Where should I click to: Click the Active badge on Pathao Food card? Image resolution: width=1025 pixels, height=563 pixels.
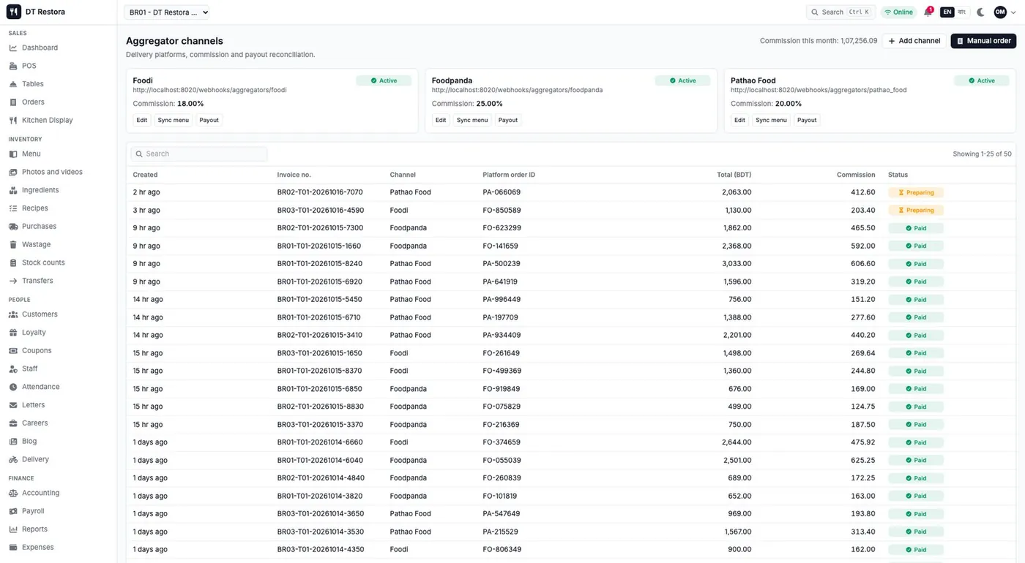pos(982,80)
